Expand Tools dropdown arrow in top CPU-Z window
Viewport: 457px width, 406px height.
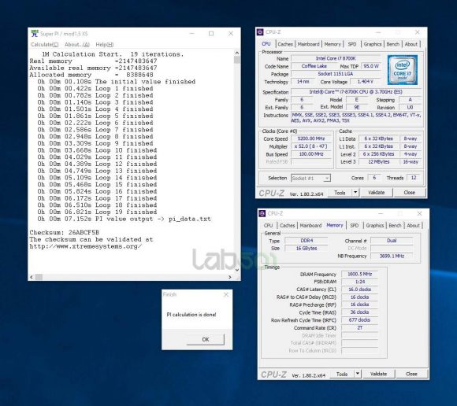tap(355, 192)
